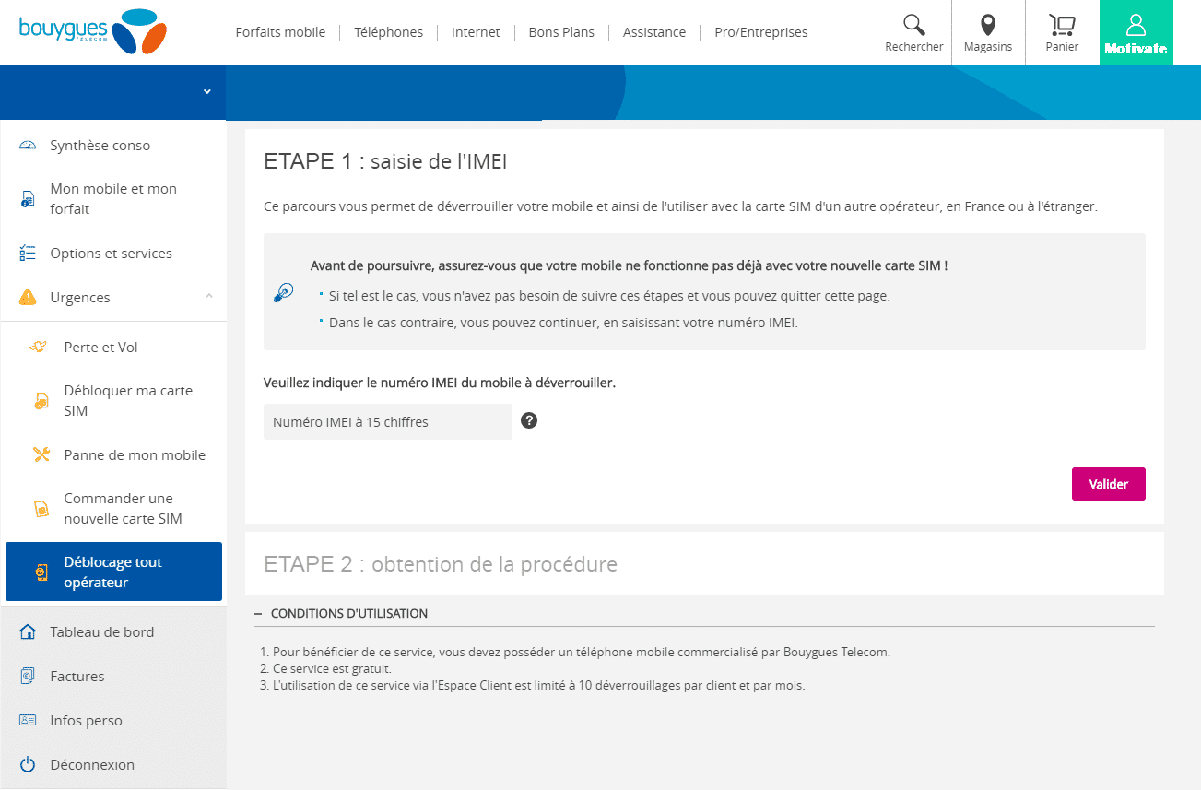Click the Urgences warning triangle icon
1201x790 pixels.
click(x=28, y=298)
